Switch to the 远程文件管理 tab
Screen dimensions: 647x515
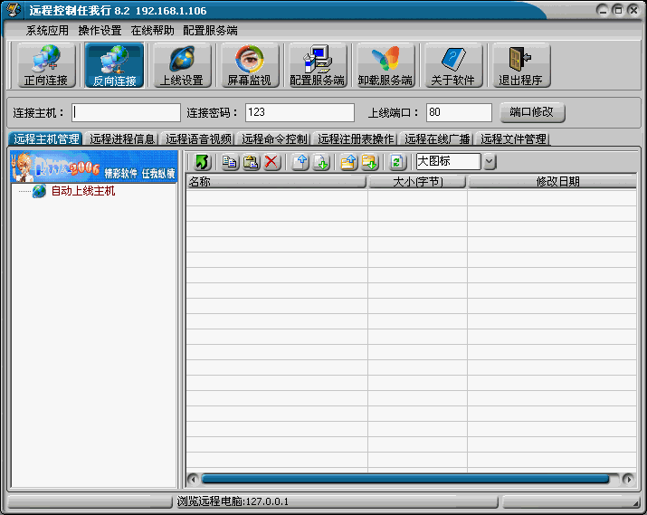coord(513,139)
